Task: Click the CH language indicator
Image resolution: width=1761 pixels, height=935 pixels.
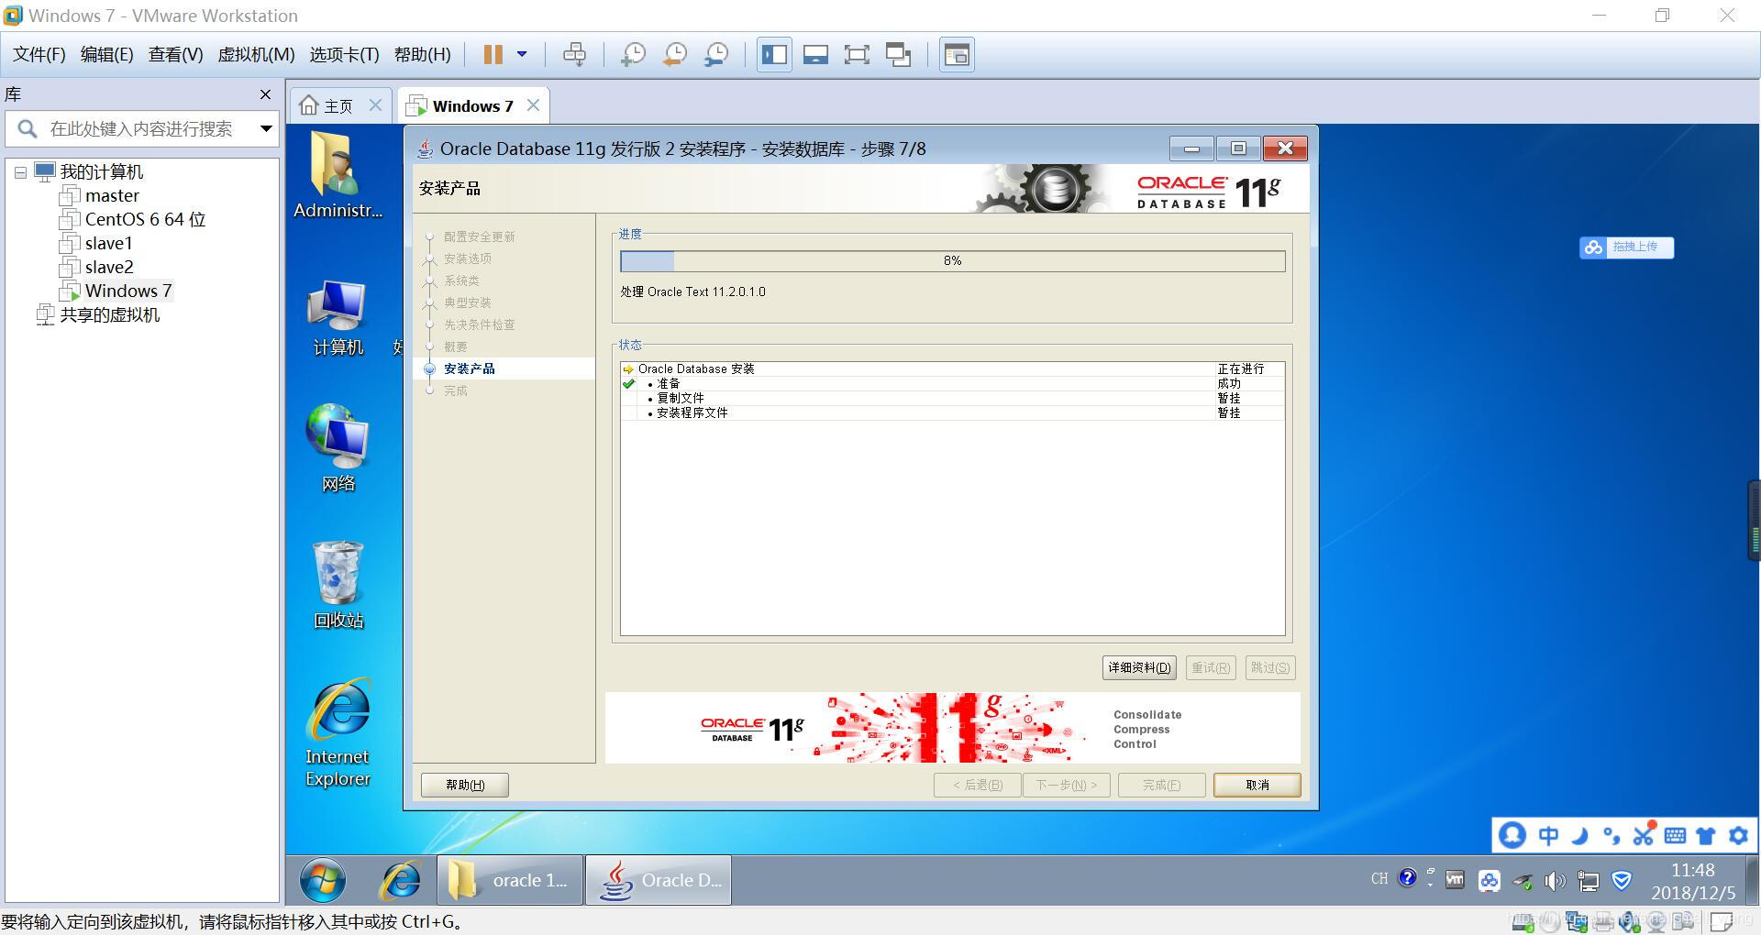Action: (x=1379, y=878)
